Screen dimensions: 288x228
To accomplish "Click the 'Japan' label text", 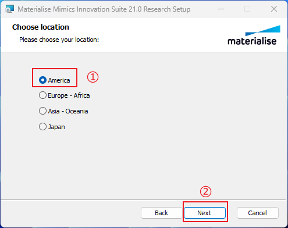I will tap(56, 127).
